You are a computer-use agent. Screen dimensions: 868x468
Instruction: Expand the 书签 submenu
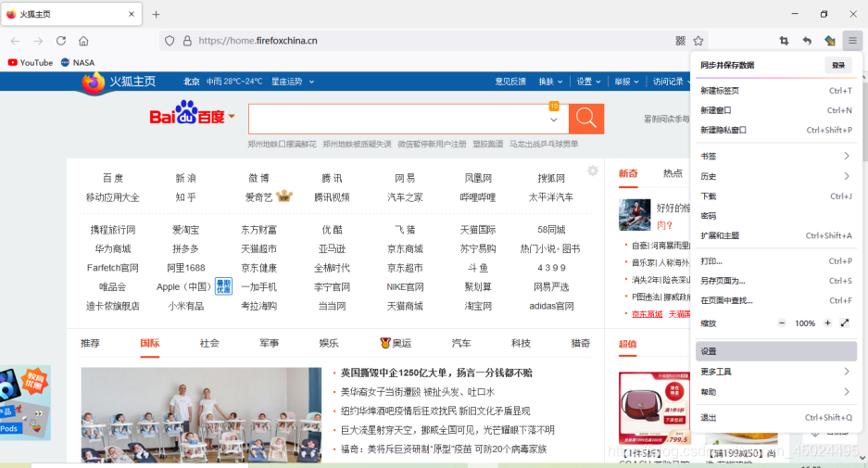(x=775, y=157)
